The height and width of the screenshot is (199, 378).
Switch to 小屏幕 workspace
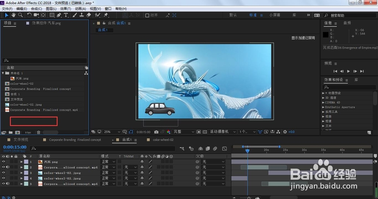coord(274,15)
